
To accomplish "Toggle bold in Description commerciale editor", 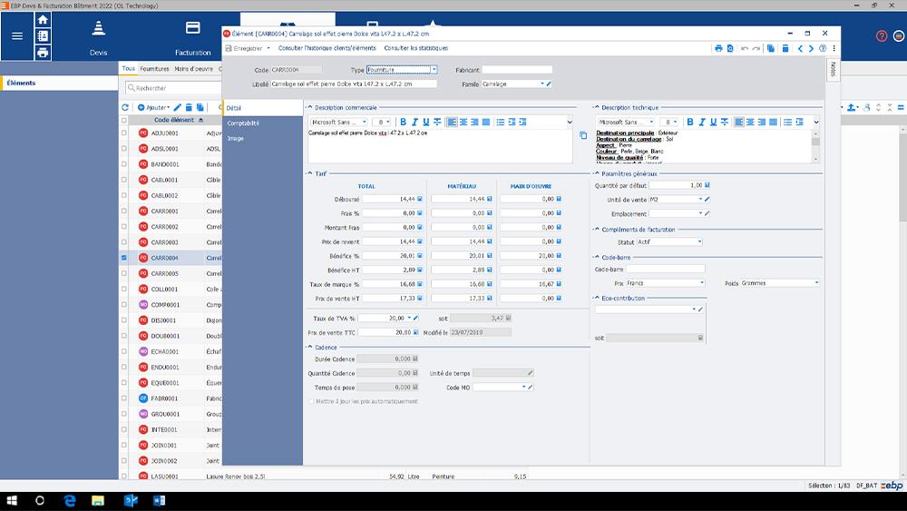I will point(403,122).
